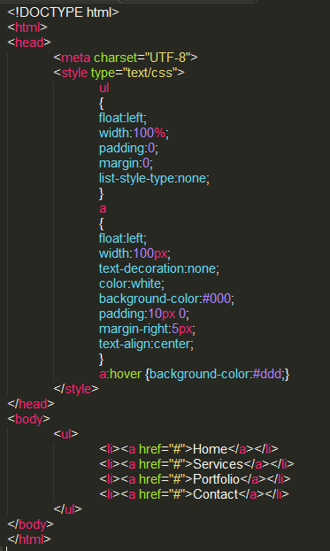Click the opening <ul> tag in body
This screenshot has height=551, width=330.
point(66,434)
